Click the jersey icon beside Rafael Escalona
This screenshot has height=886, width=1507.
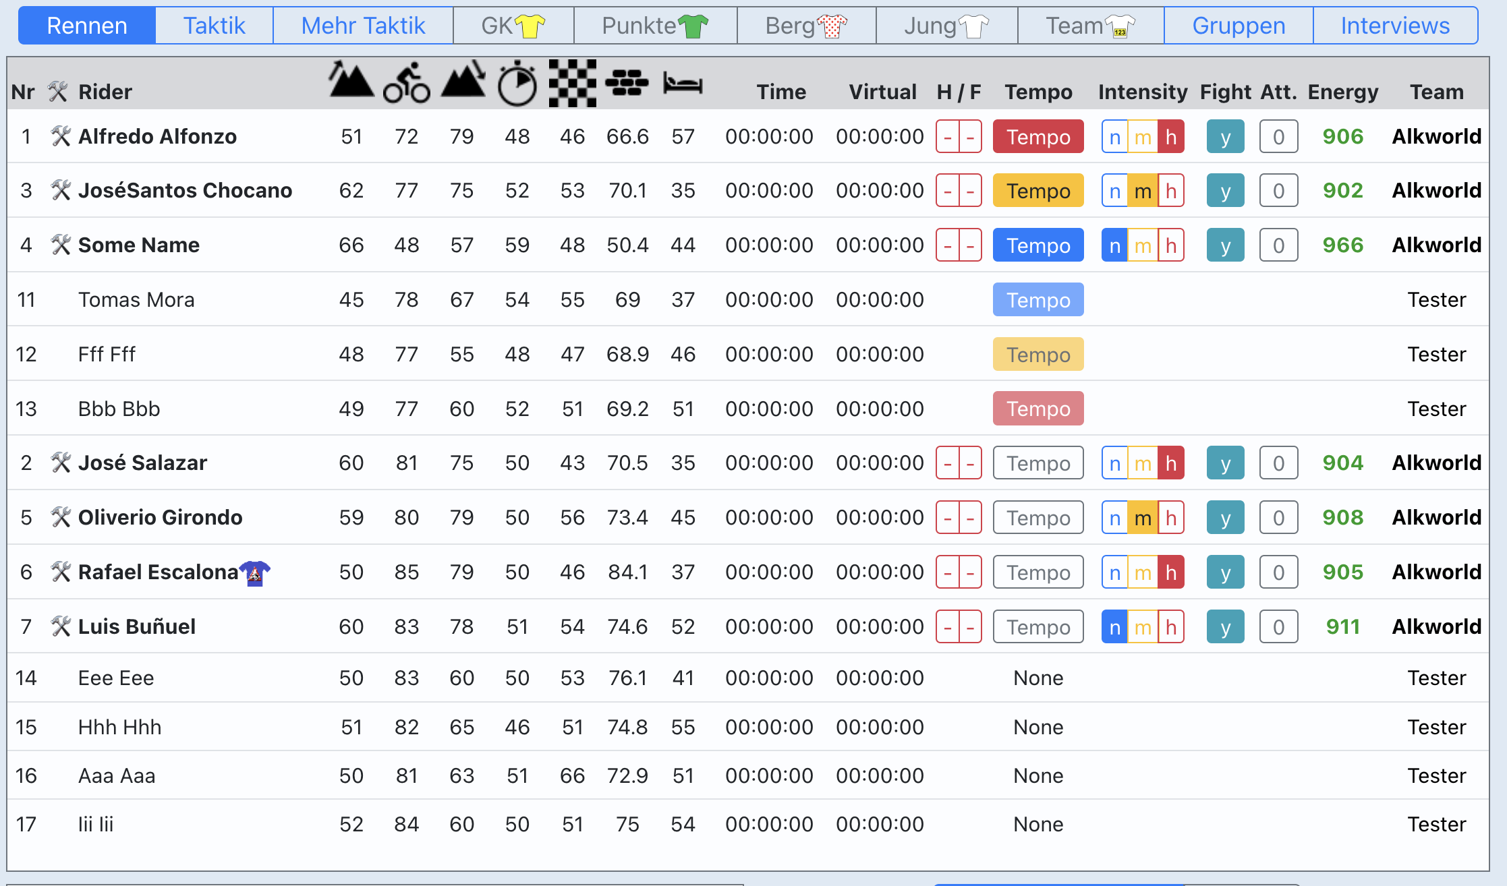tap(255, 573)
